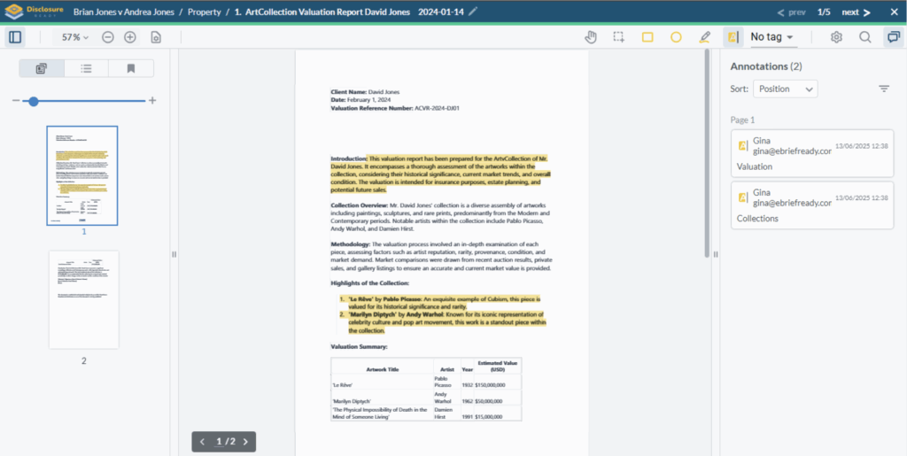
Task: Toggle the left sidebar panel icon
Action: click(x=15, y=37)
